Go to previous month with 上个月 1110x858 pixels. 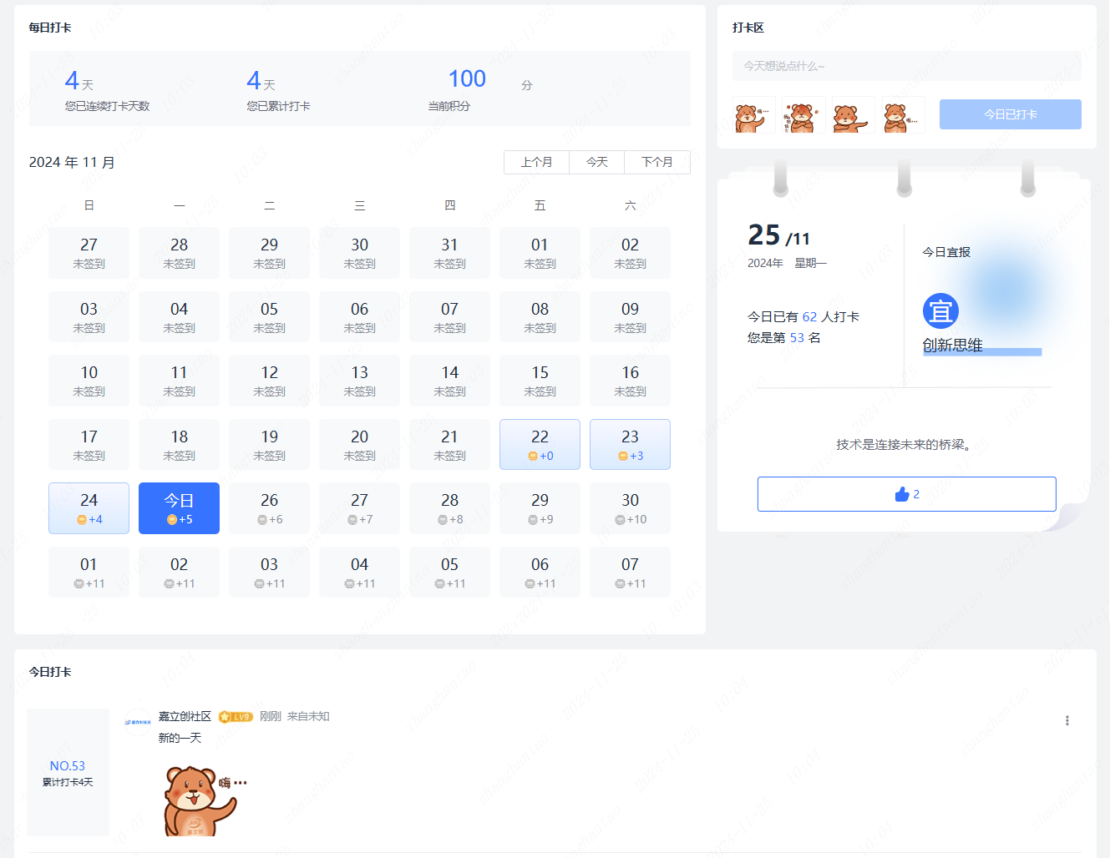(x=536, y=162)
